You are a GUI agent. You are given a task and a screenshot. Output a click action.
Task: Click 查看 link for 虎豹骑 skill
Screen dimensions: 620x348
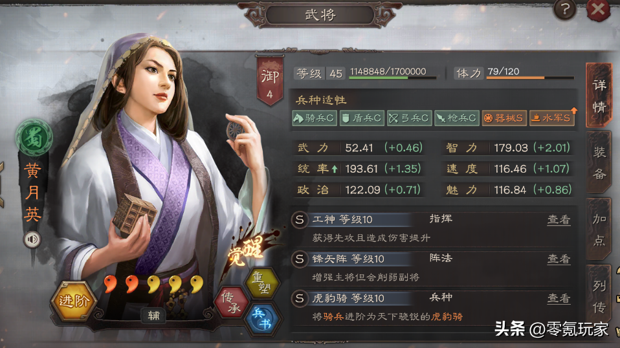(x=559, y=299)
